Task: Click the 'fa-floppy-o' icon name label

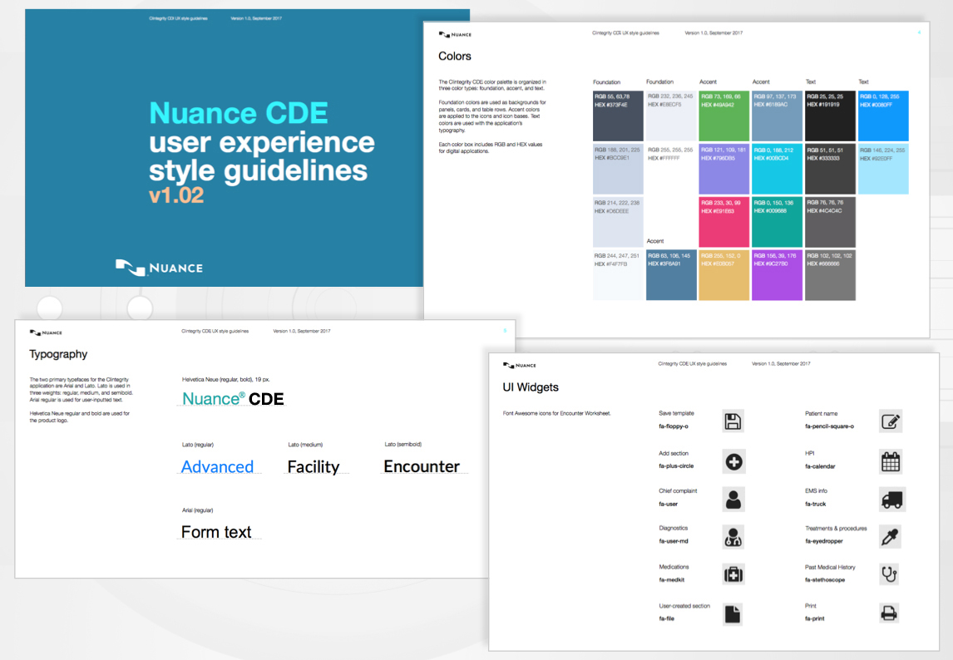Action: 674,426
